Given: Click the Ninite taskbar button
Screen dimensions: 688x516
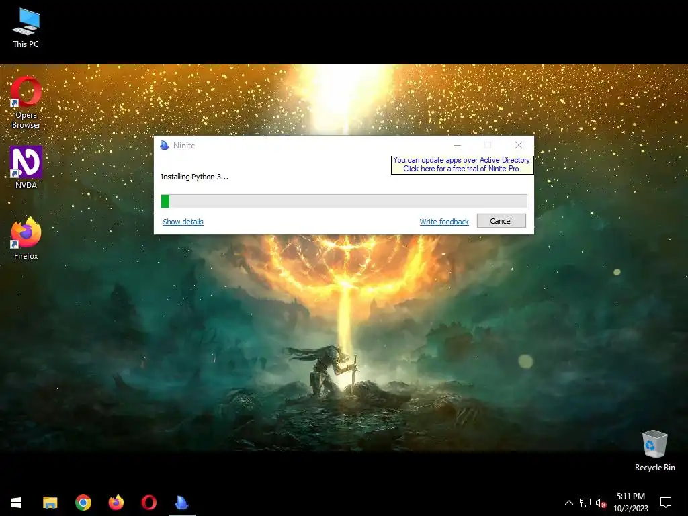Looking at the screenshot, I should (x=181, y=503).
